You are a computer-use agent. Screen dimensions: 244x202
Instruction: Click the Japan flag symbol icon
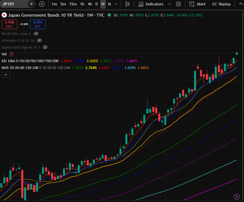(4, 15)
